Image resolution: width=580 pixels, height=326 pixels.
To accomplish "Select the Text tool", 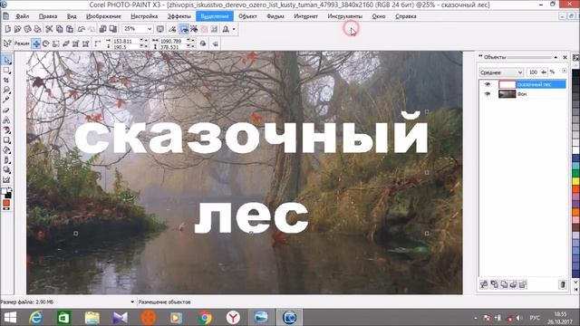I will pos(6,120).
